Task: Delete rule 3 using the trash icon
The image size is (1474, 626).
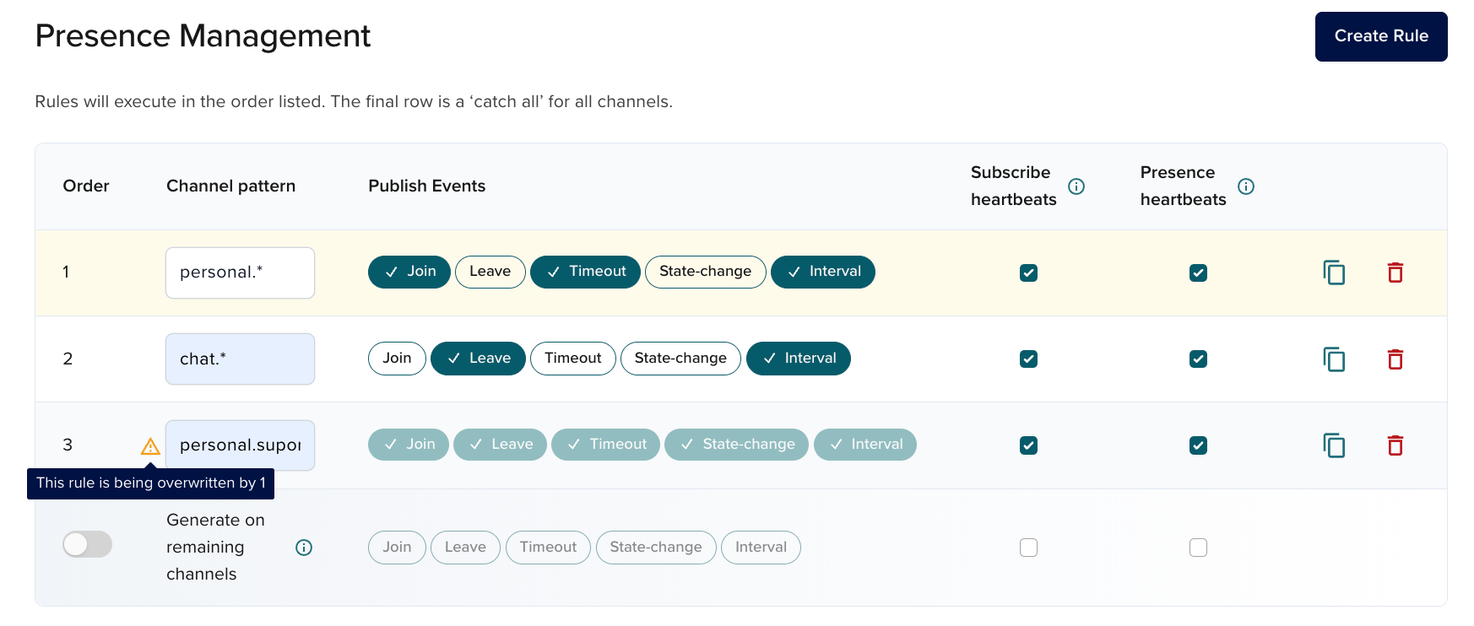Action: (1395, 445)
